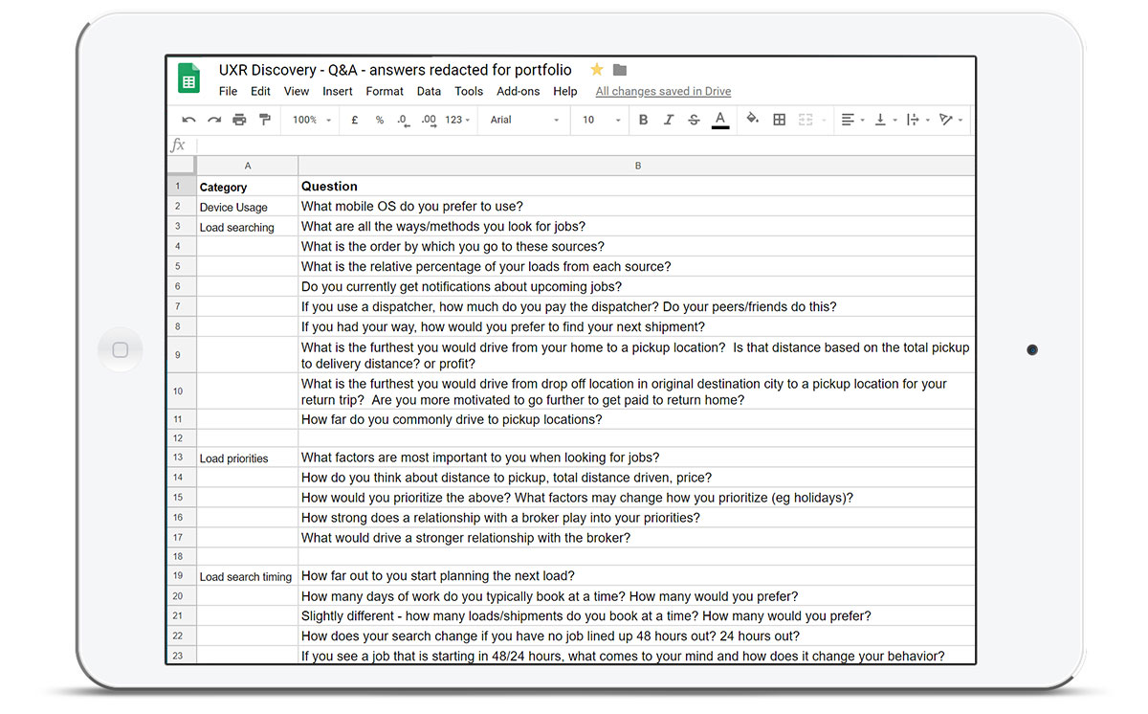1148x714 pixels.
Task: Open the Help menu
Action: click(565, 92)
